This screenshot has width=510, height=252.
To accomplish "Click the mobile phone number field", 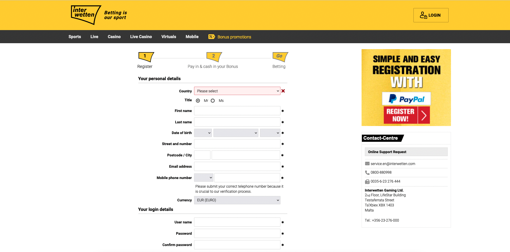I will [247, 178].
